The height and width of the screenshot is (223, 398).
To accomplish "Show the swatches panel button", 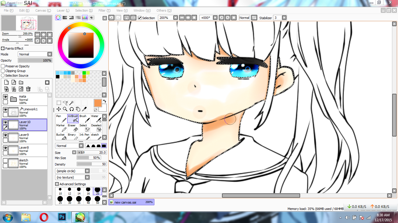I will tap(85, 18).
